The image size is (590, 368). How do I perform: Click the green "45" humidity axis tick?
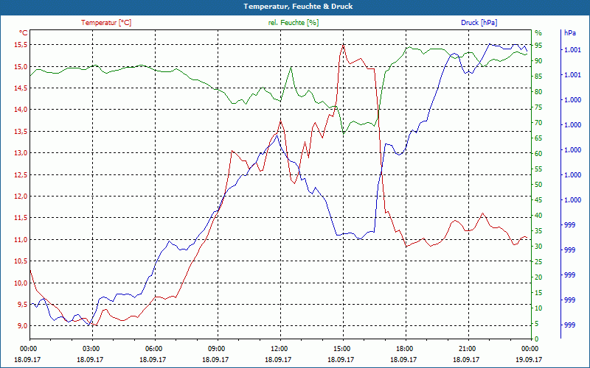(538, 200)
